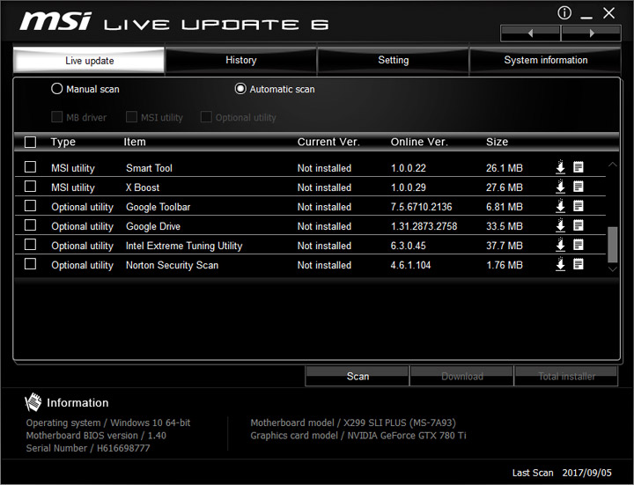This screenshot has height=485, width=634.
Task: Minimize the Live Update window
Action: (586, 16)
